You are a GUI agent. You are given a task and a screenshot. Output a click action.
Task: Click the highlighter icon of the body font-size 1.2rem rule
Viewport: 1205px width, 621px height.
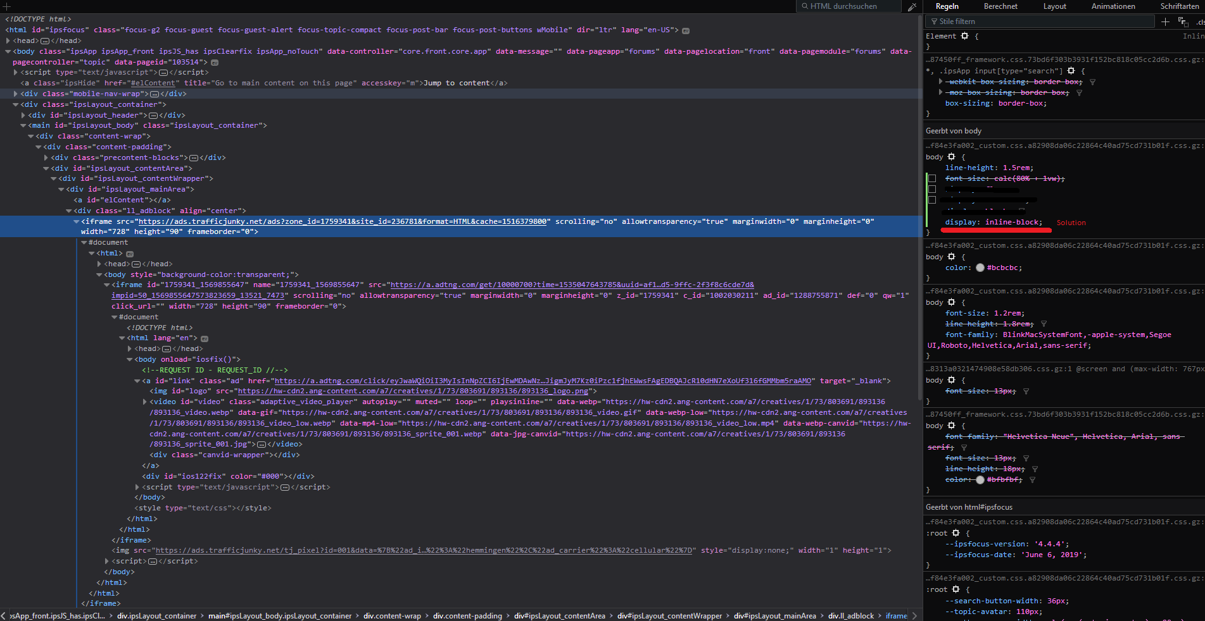951,302
